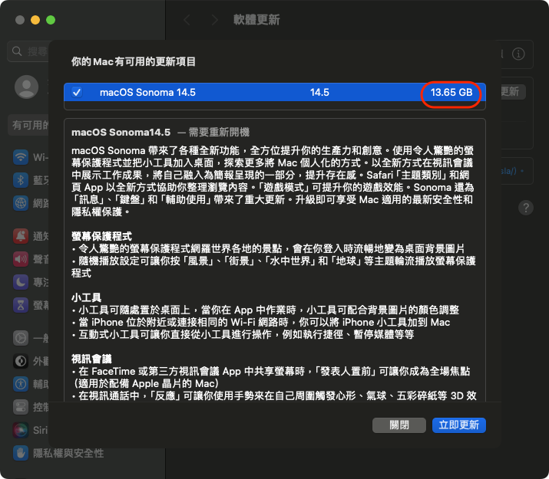549x479 pixels.
Task: Open the Network globe sidebar icon
Action: point(21,203)
